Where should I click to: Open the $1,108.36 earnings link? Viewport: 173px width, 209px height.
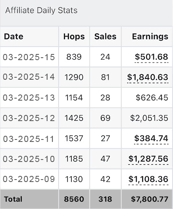pyautogui.click(x=148, y=179)
